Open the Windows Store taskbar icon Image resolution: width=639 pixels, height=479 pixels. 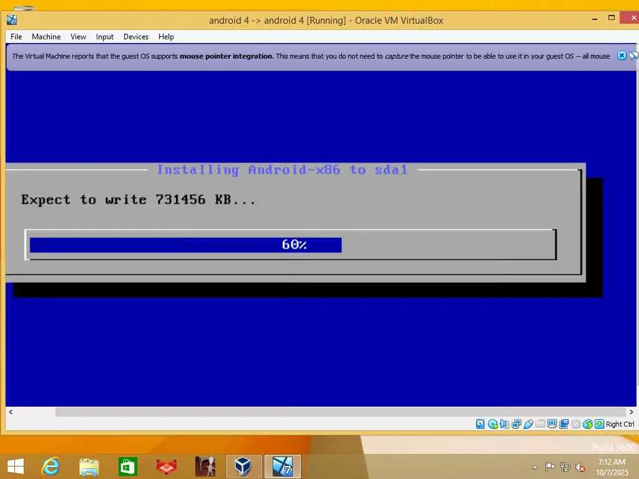click(x=127, y=467)
